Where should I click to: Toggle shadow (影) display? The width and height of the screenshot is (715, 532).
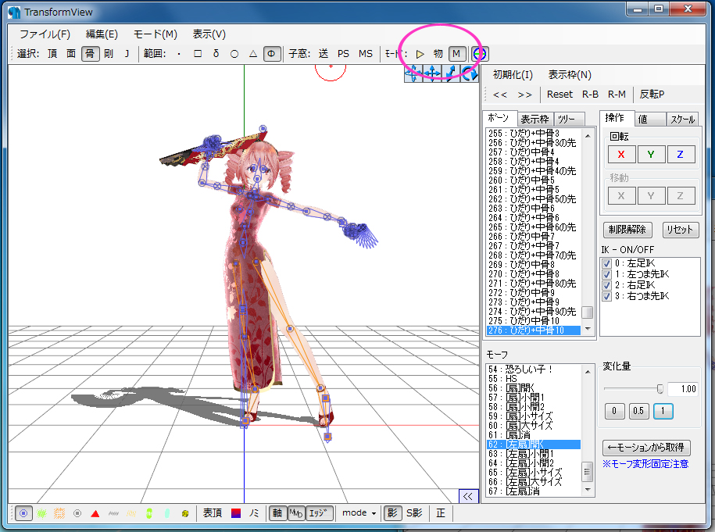(392, 513)
